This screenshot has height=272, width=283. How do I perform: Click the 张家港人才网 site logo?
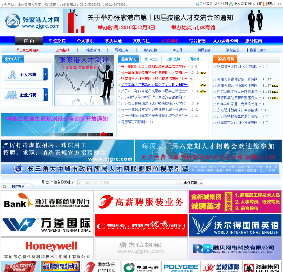coord(32,21)
